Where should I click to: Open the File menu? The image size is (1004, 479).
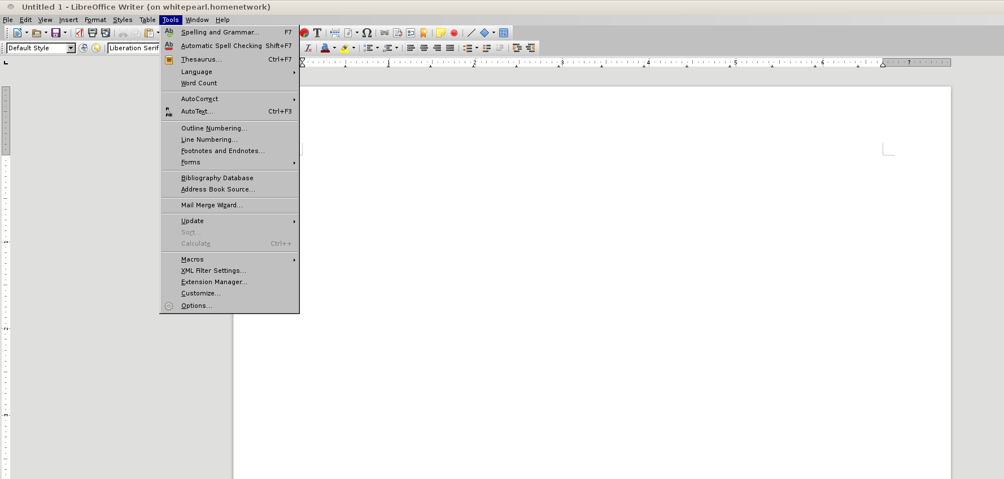[x=8, y=20]
